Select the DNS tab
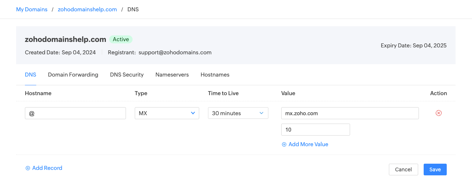 coord(30,75)
